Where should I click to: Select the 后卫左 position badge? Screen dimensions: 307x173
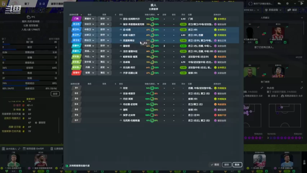click(x=76, y=40)
